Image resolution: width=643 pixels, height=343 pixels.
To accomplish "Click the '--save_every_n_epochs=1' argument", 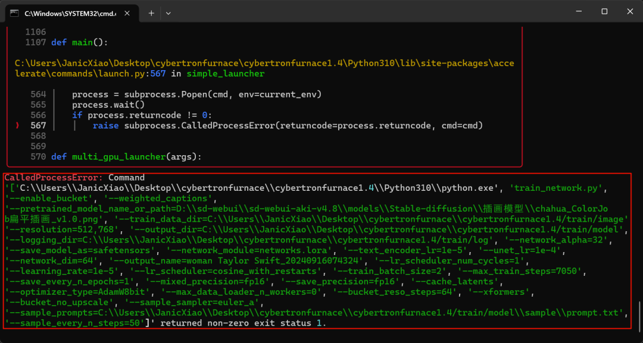I will [70, 282].
